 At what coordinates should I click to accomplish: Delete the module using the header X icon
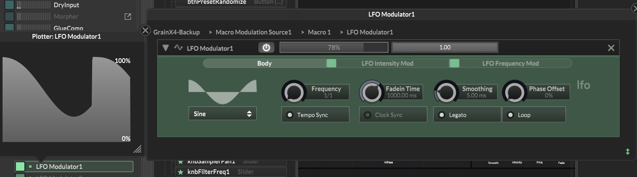click(611, 48)
